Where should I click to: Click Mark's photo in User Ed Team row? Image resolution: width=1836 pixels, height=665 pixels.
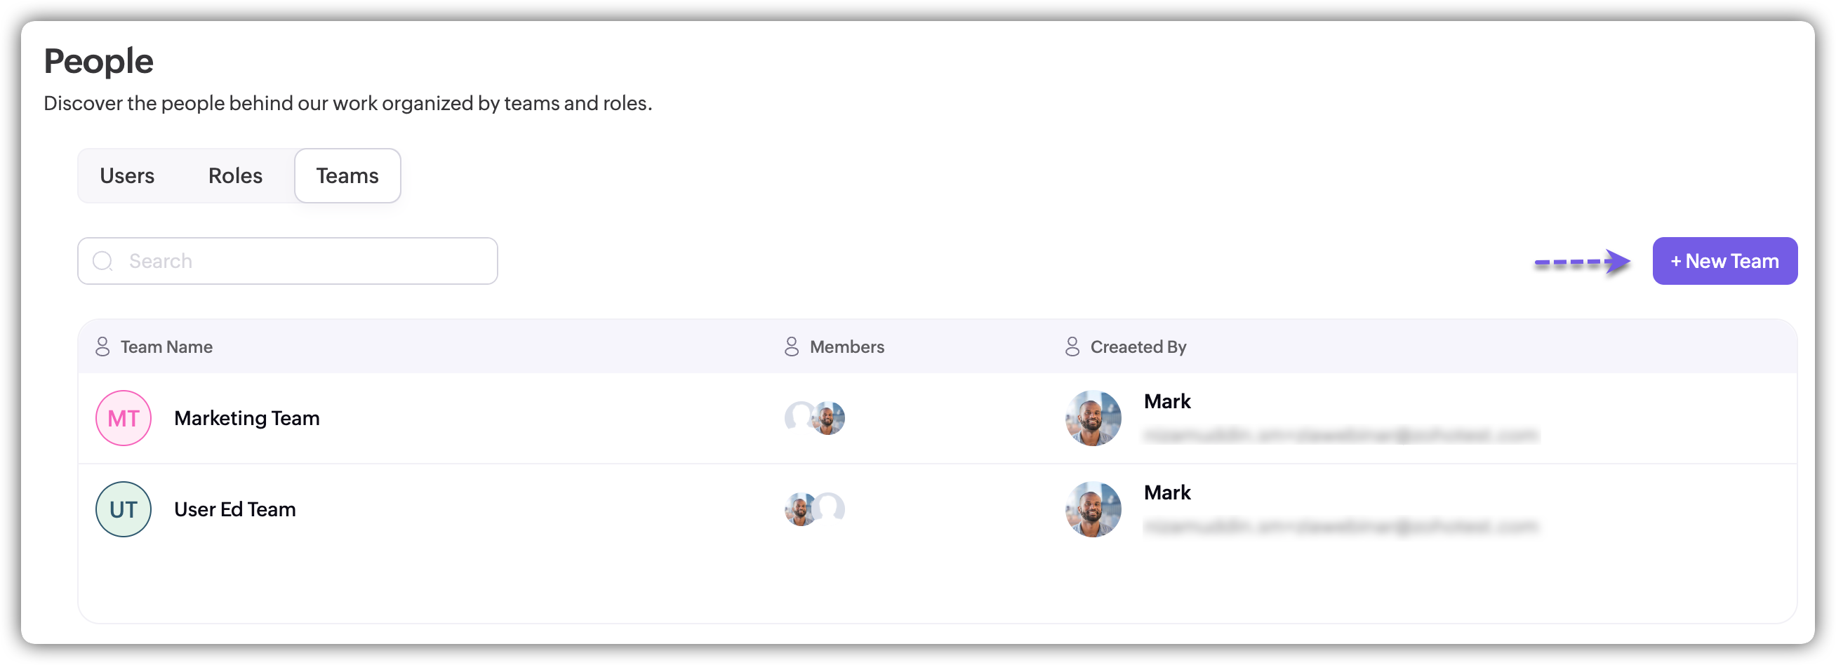[x=1093, y=509]
